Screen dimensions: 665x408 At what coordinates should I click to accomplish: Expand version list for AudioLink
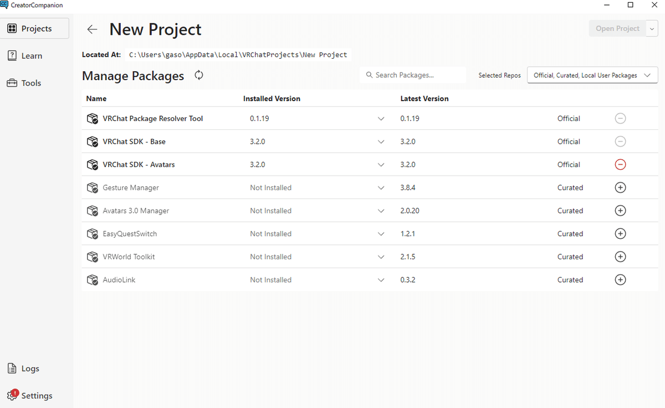(x=381, y=280)
